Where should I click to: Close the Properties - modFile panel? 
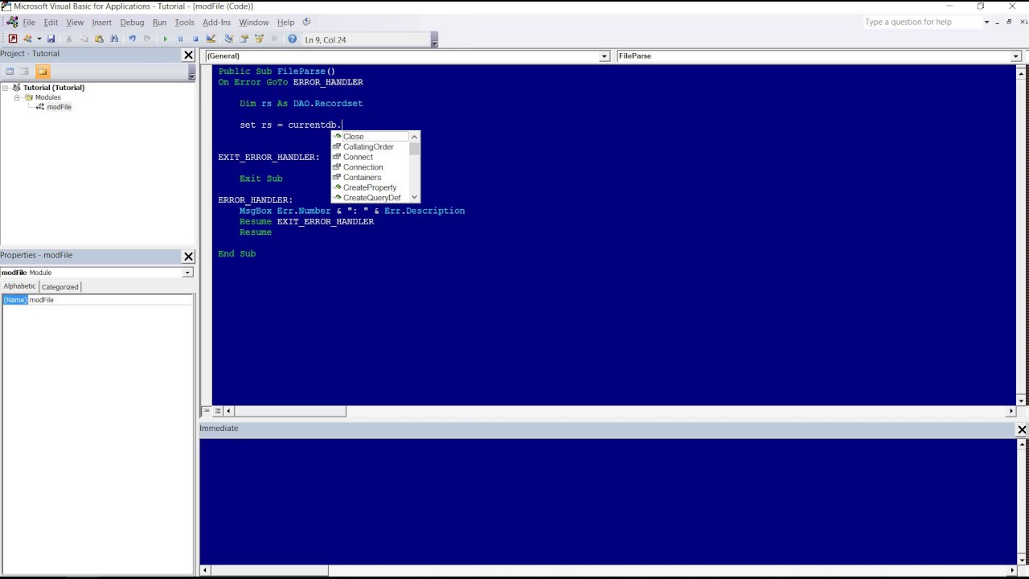[188, 257]
